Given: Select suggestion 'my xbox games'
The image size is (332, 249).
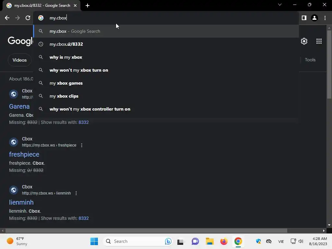Looking at the screenshot, I should click(166, 83).
